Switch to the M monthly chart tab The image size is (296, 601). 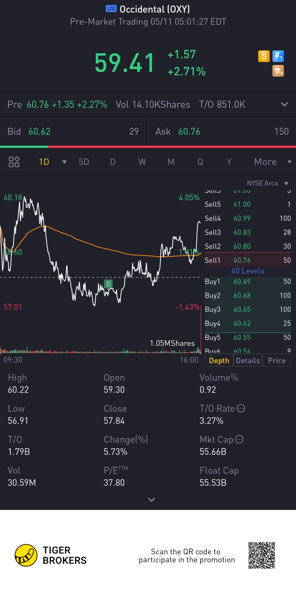point(171,162)
